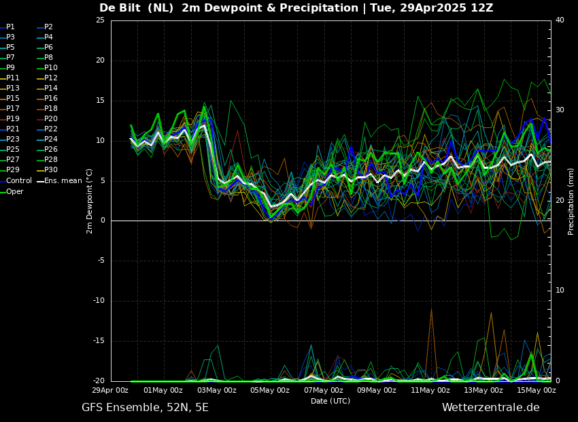Click the 25 tick on the dewpoint axis
The image size is (578, 422).
point(100,20)
